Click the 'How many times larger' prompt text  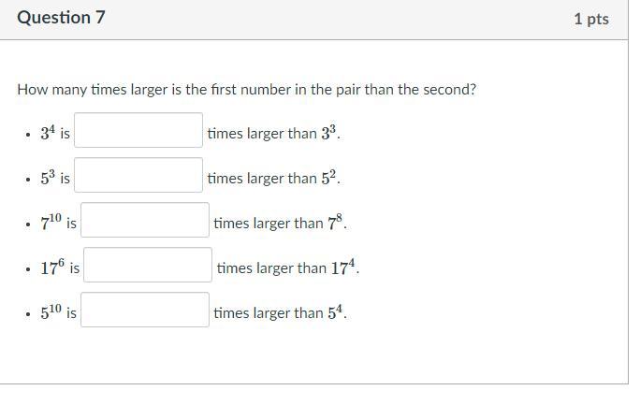pos(246,90)
